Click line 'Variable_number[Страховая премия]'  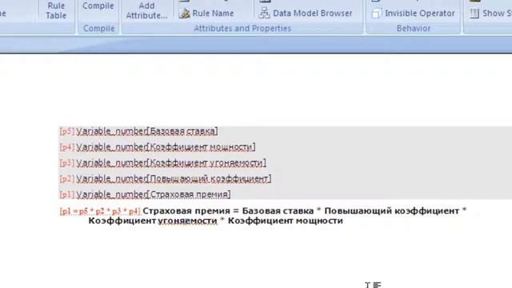154,194
